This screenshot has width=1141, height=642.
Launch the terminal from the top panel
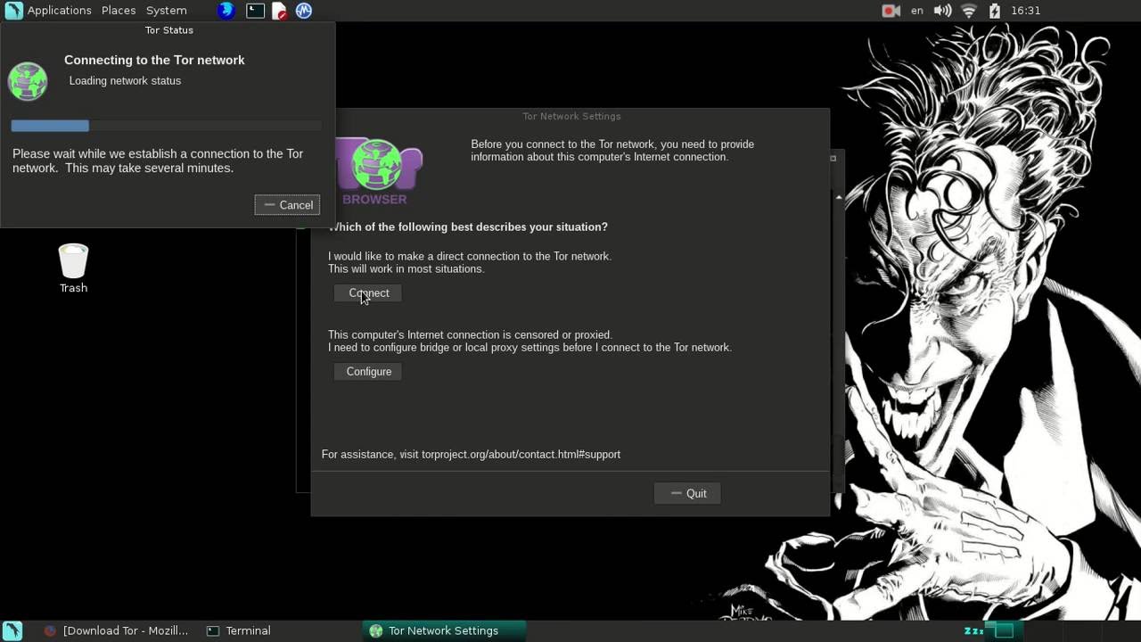255,11
